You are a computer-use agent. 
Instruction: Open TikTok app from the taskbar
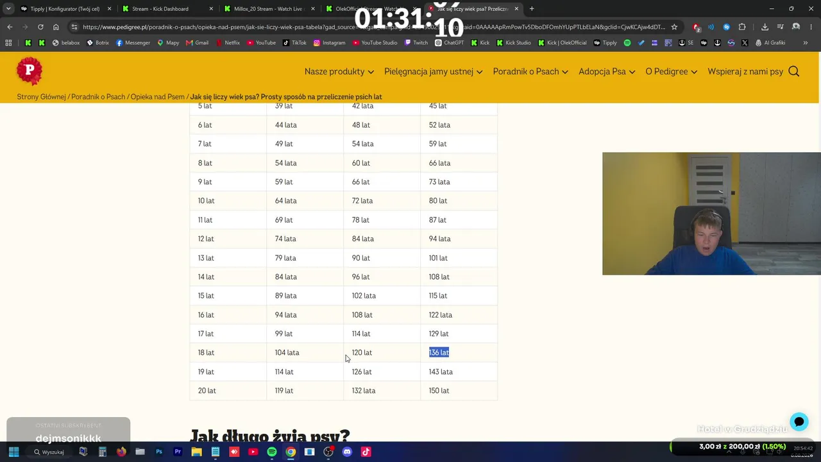(366, 452)
